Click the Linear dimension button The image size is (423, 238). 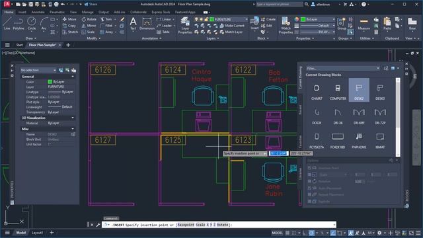click(x=164, y=19)
